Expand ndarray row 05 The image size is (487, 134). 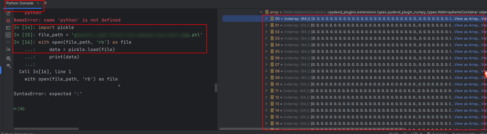click(x=266, y=51)
